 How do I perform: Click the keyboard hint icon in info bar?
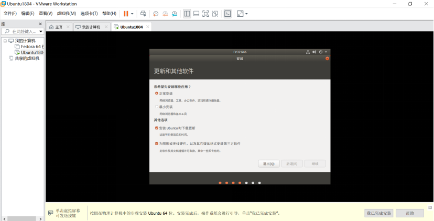click(51, 213)
